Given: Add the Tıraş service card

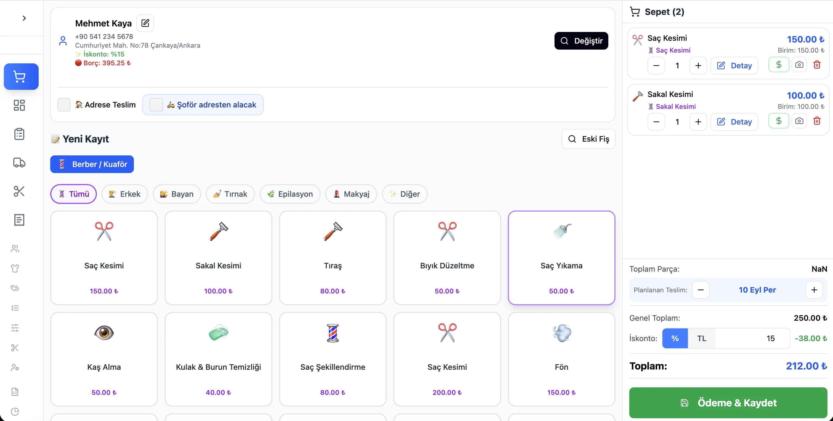Looking at the screenshot, I should pyautogui.click(x=333, y=258).
